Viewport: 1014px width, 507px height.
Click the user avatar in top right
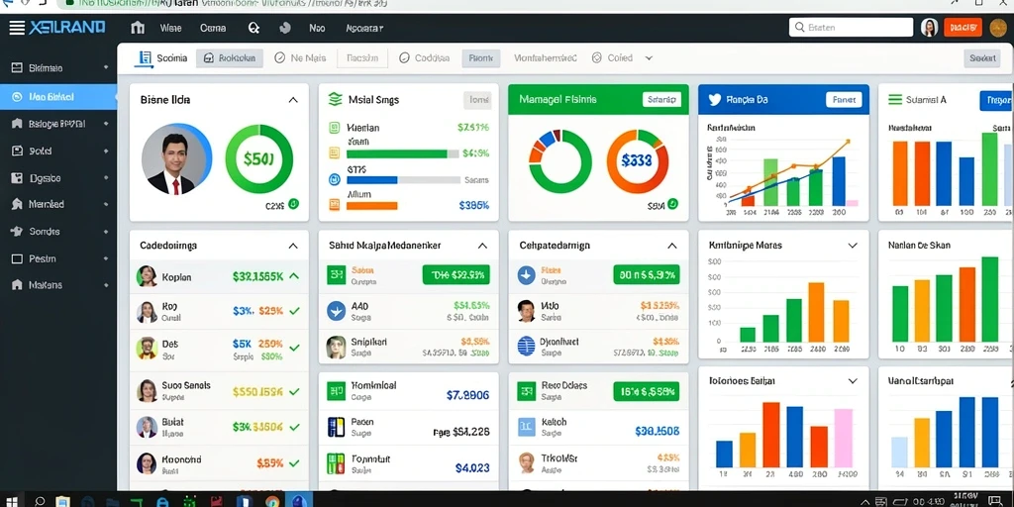point(929,27)
